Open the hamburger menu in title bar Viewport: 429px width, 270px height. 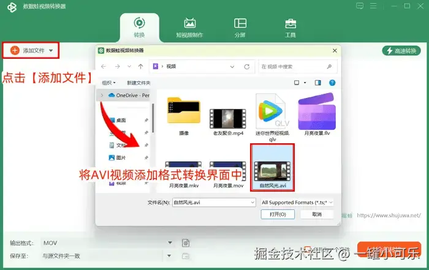373,6
